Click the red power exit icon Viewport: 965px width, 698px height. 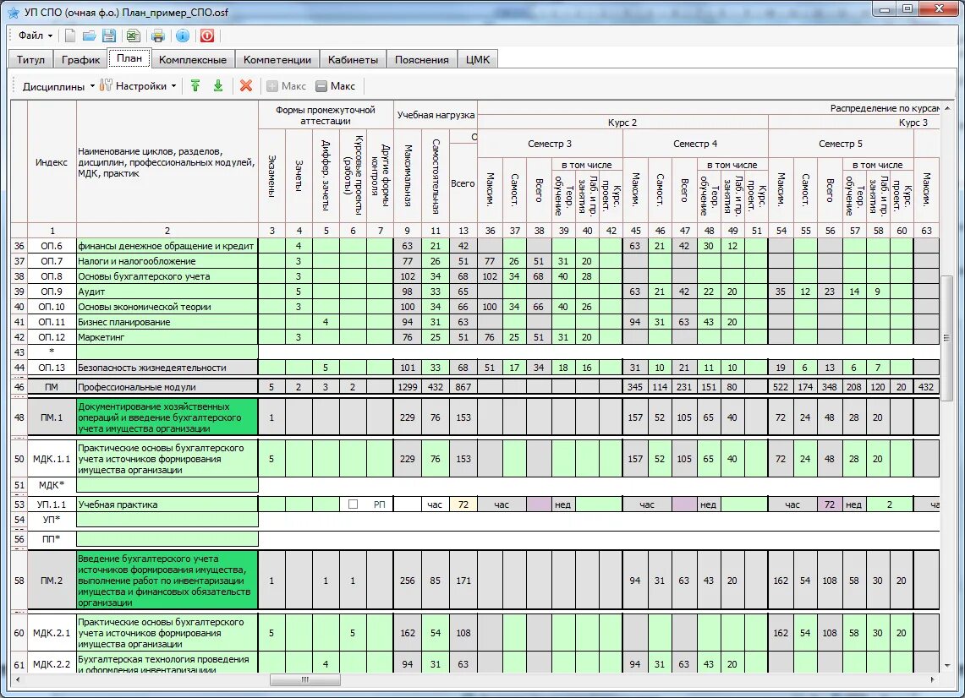coord(207,35)
